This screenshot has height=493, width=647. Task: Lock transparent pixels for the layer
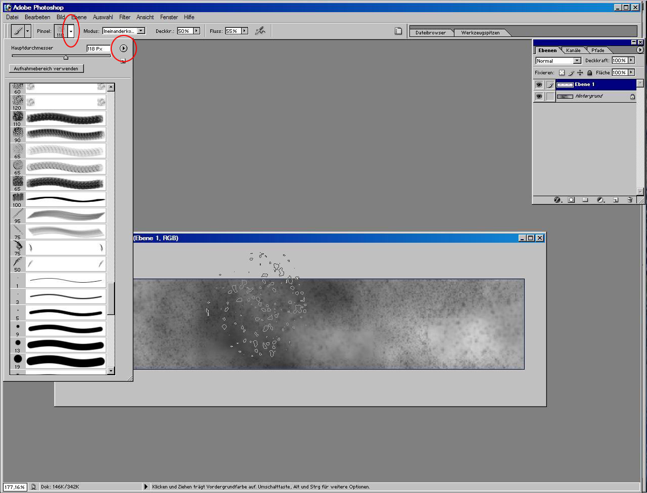pos(562,73)
